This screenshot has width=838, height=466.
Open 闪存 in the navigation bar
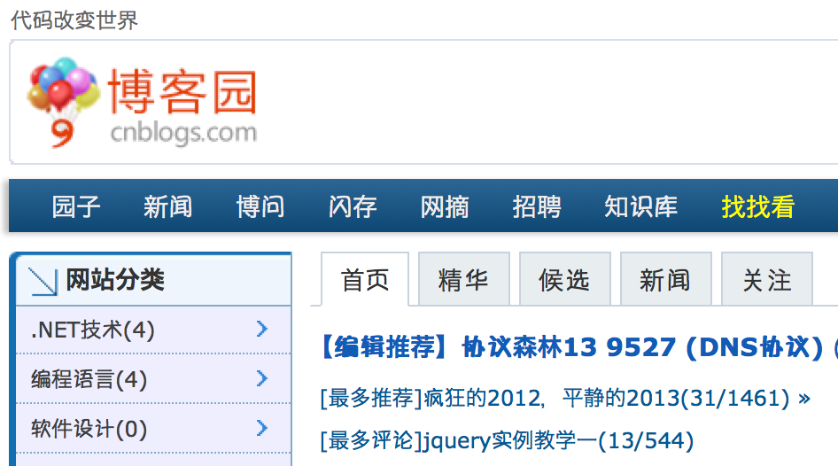click(353, 206)
